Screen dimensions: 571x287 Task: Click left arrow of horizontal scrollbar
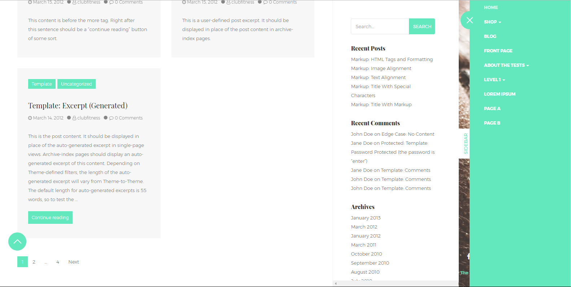[x=336, y=284]
